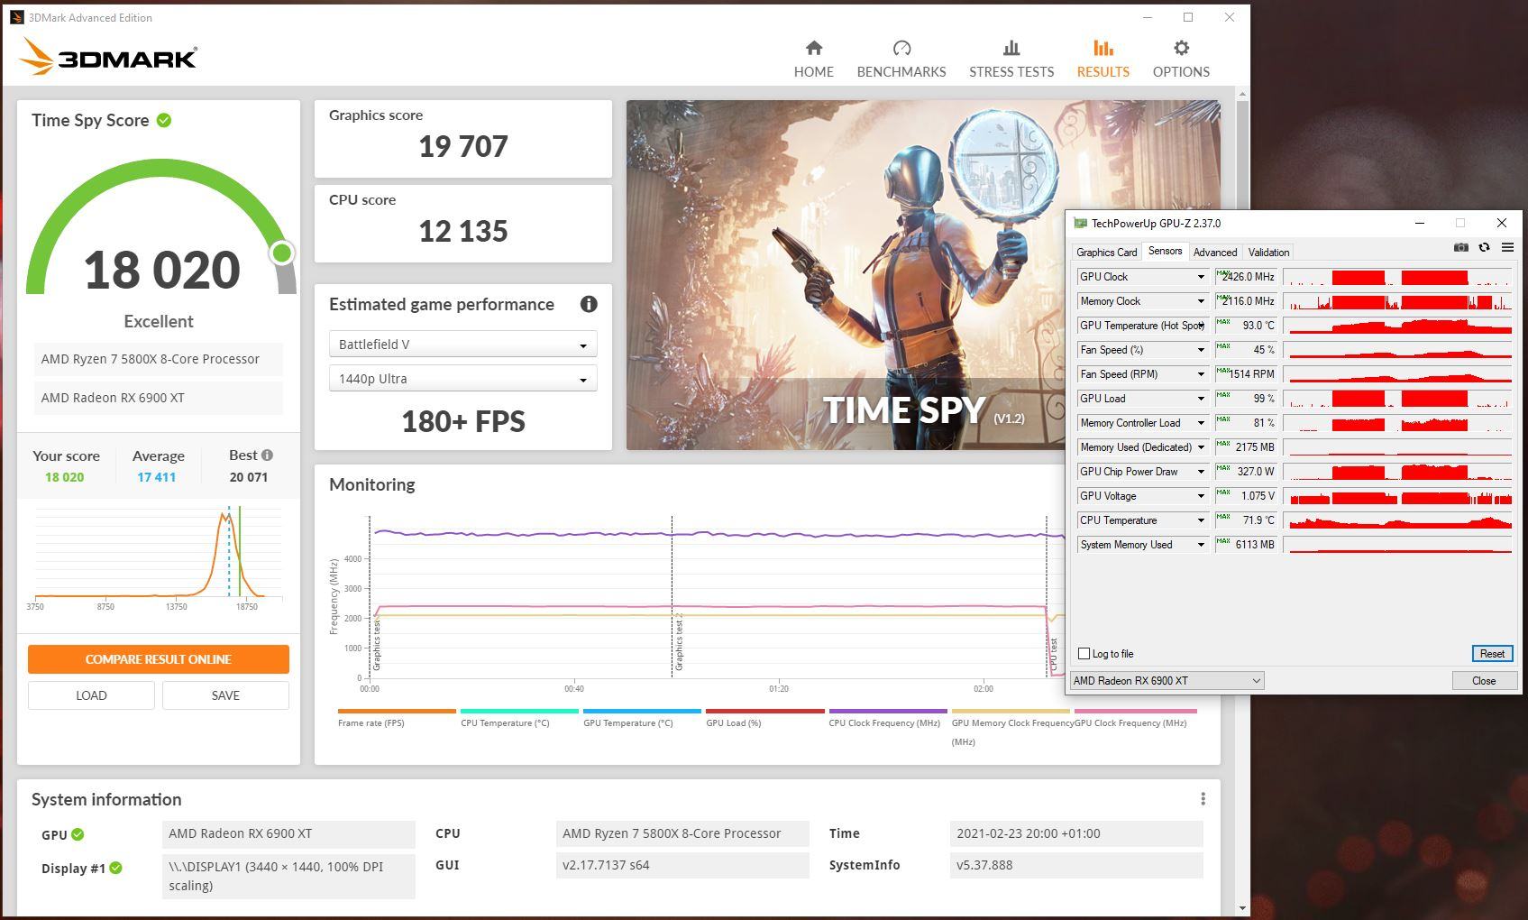The height and width of the screenshot is (920, 1528).
Task: Click Compare Result Online button
Action: coord(159,659)
